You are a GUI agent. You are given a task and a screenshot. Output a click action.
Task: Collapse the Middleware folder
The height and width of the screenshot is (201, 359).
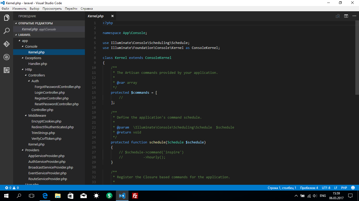point(37,116)
